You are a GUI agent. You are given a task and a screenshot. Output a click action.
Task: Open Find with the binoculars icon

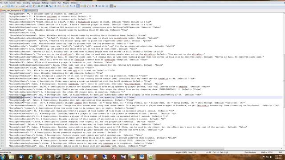47,6
